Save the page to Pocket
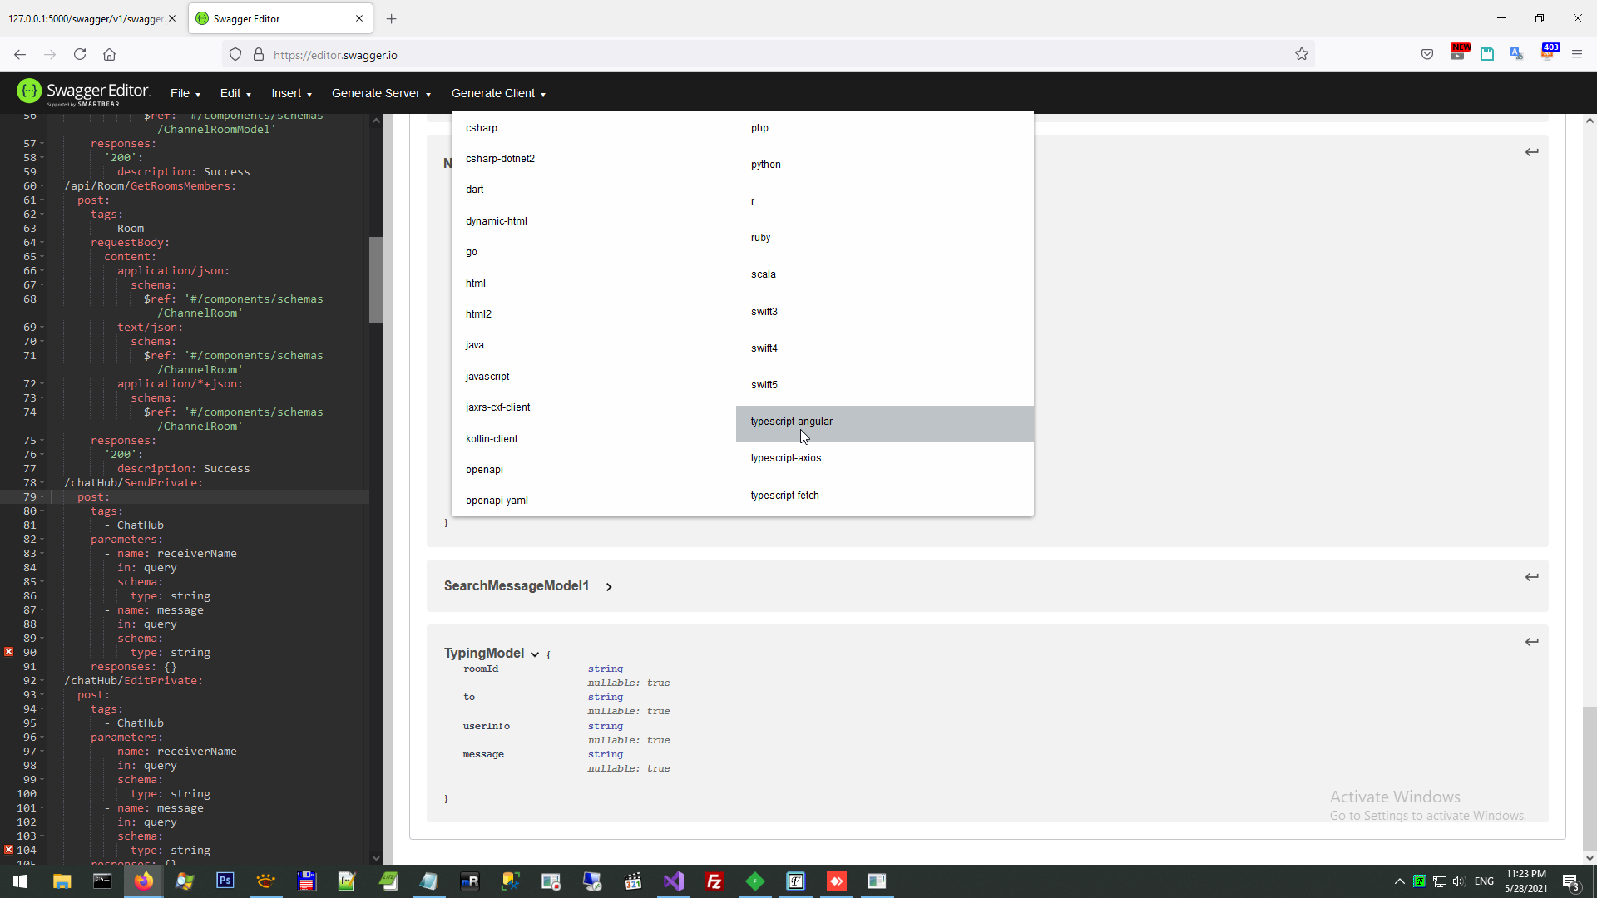Screen dimensions: 1597x898 (1428, 54)
